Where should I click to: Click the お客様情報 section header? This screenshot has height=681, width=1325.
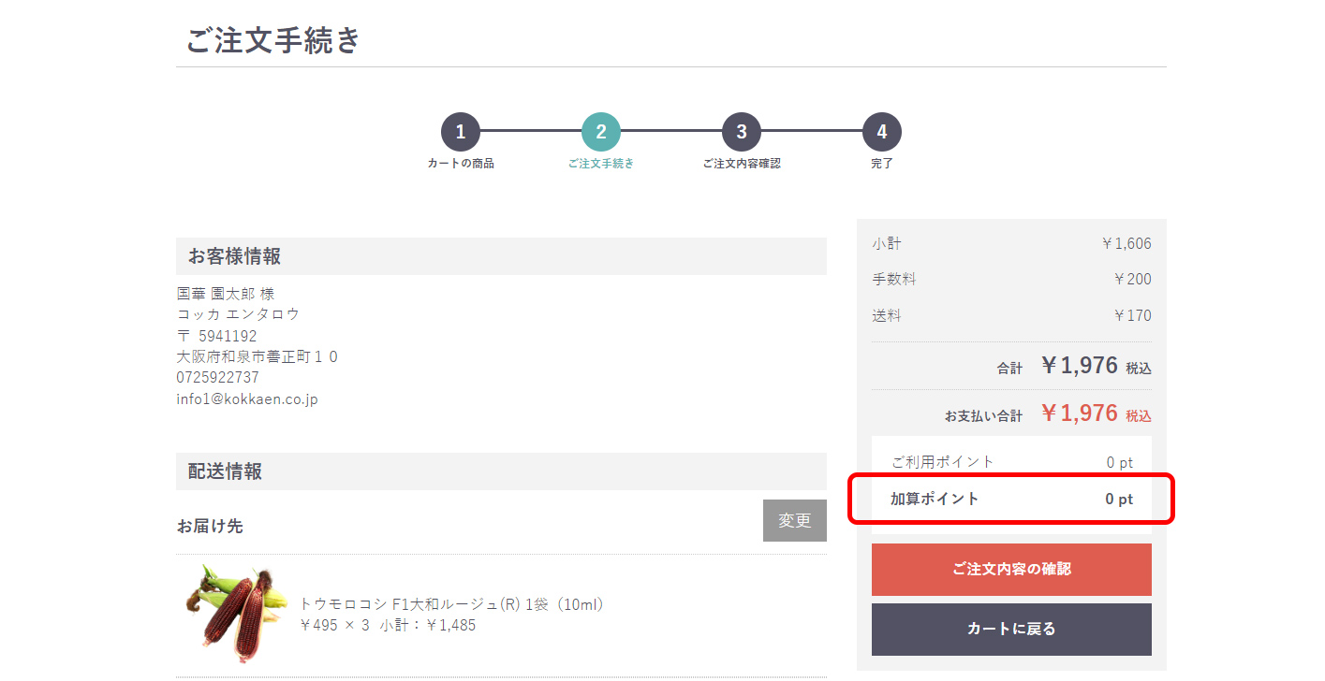click(501, 256)
